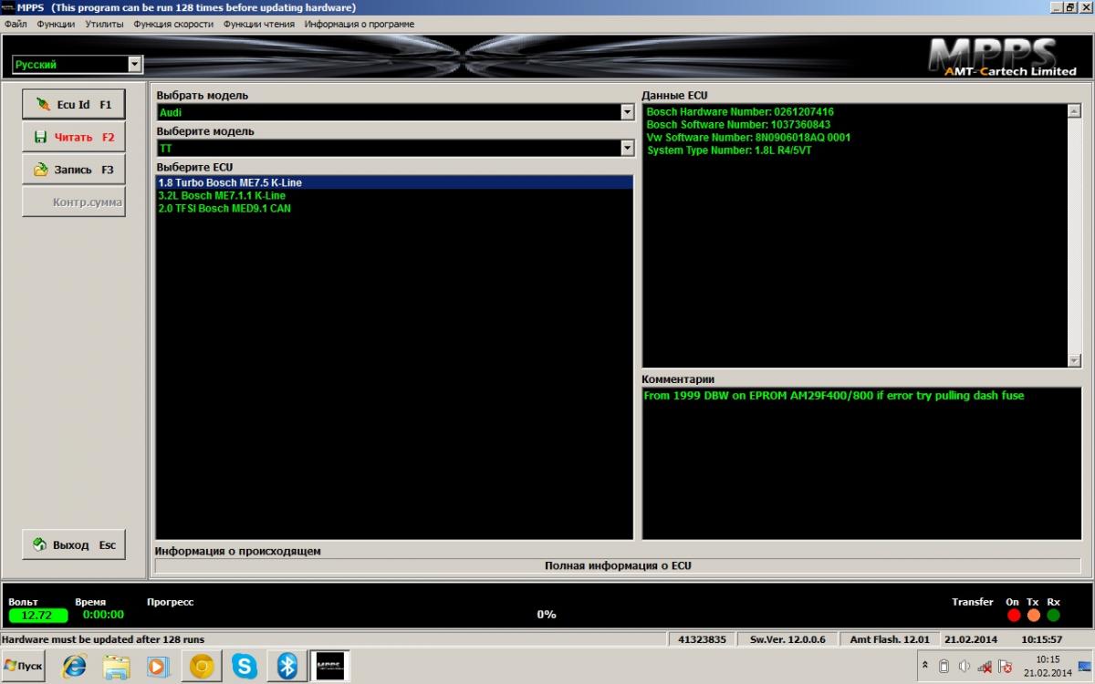This screenshot has height=684, width=1095.
Task: Click the taskbar clock showing 10:15
Action: pyautogui.click(x=1048, y=667)
